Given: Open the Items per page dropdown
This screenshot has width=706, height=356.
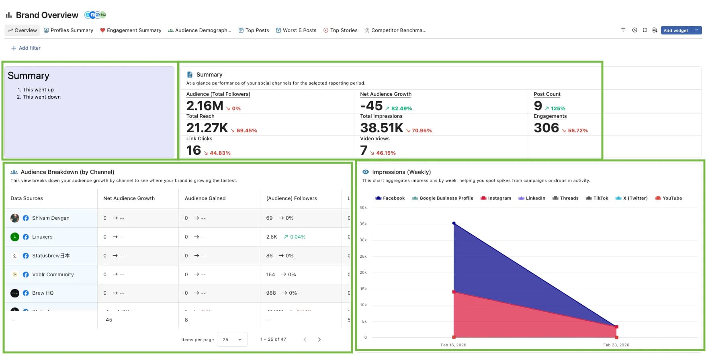Looking at the screenshot, I should coord(232,340).
